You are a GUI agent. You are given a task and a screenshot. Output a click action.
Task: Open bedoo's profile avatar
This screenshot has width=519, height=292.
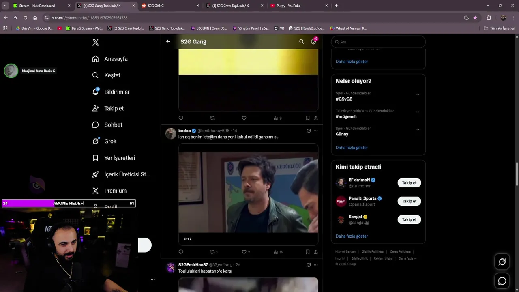171,133
